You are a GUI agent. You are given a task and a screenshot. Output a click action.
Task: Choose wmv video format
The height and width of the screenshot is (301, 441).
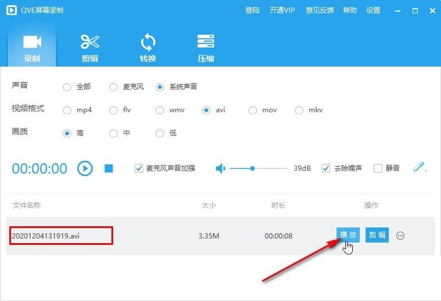(x=160, y=110)
